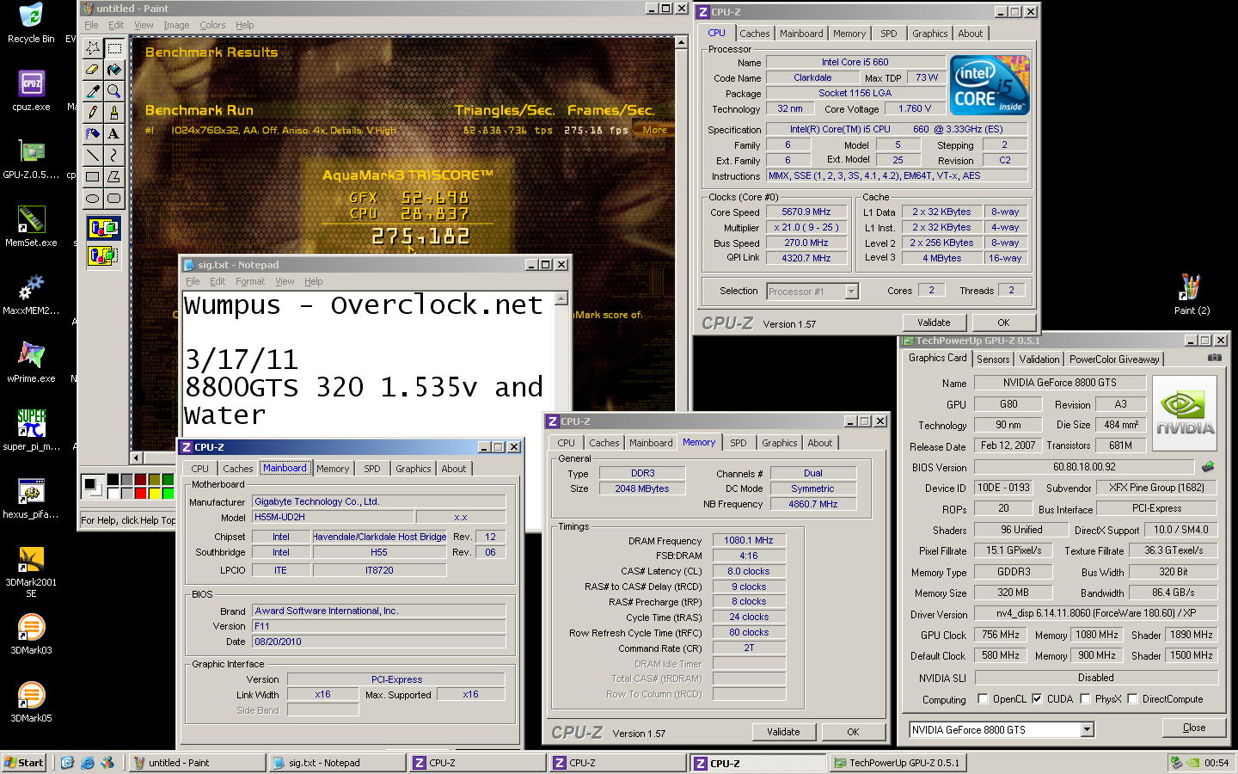Viewport: 1238px width, 774px height.
Task: Select the cpuz.exe desktop icon
Action: click(x=32, y=90)
